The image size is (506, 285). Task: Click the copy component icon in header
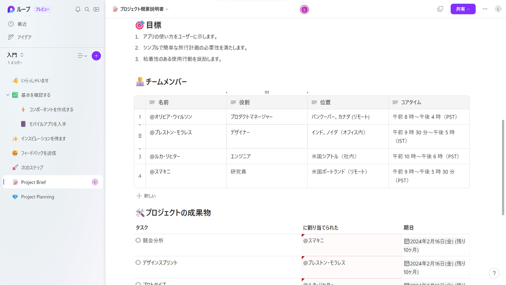(440, 9)
